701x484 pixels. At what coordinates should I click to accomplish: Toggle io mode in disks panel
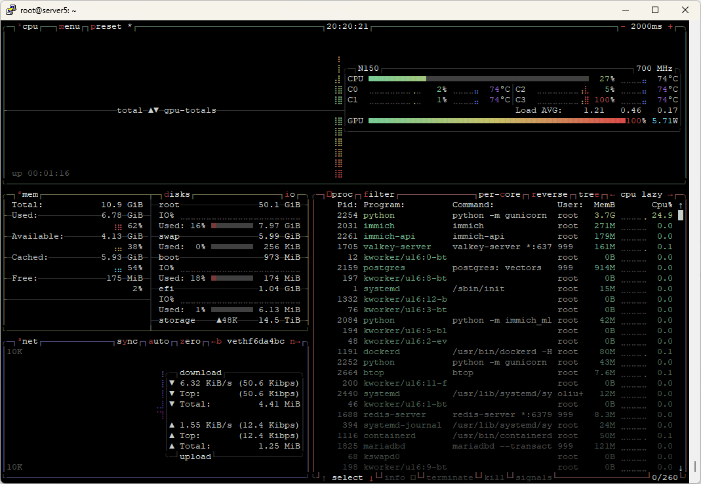(289, 195)
